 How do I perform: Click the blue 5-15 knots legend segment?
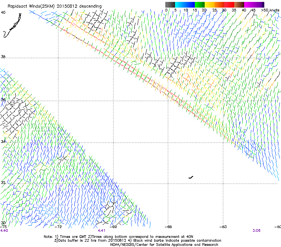[x=185, y=5]
